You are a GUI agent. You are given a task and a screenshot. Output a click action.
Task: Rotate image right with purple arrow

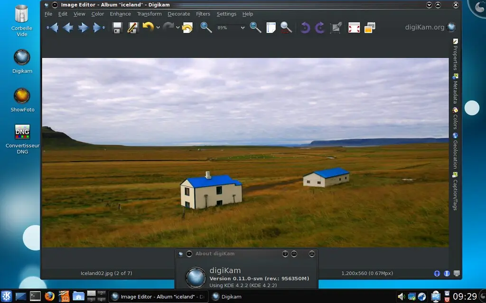pos(320,28)
